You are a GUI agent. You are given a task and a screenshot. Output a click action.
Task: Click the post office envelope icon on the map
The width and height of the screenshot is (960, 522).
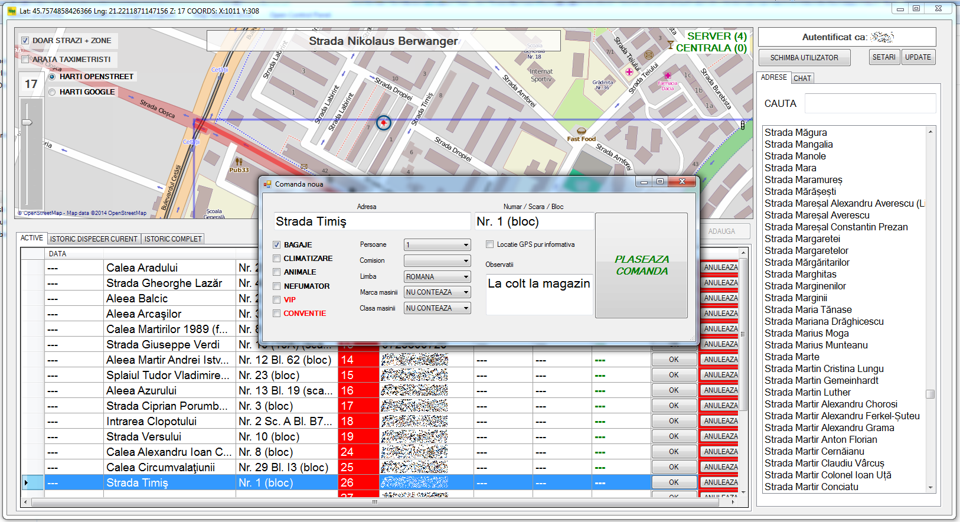pos(648,55)
